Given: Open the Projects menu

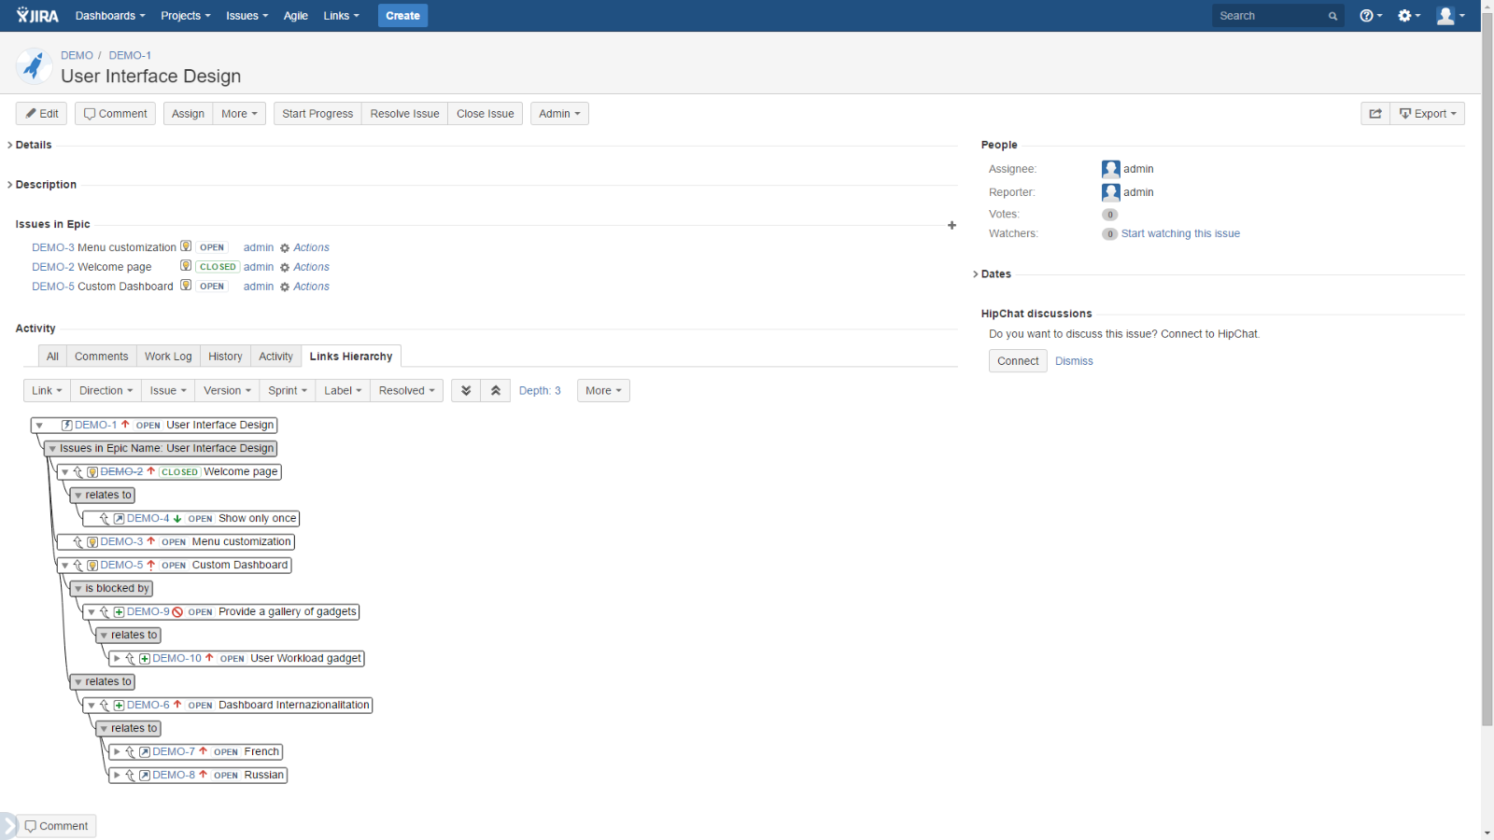Looking at the screenshot, I should coord(186,16).
